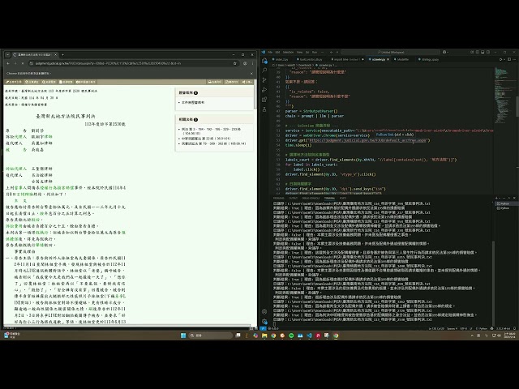Open the Testing flask view in VS Code
The image size is (519, 389).
[x=264, y=109]
